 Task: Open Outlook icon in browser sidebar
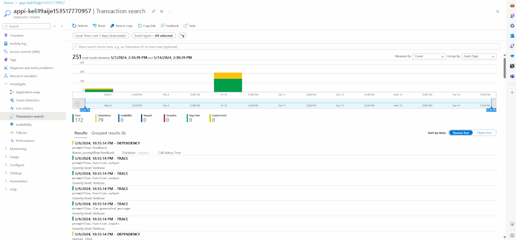pyautogui.click(x=512, y=36)
